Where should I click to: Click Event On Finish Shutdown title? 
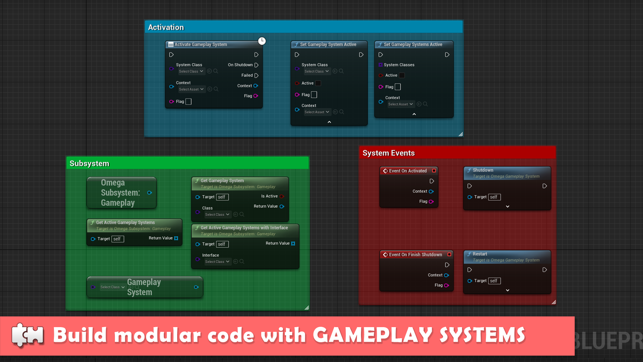click(x=415, y=255)
